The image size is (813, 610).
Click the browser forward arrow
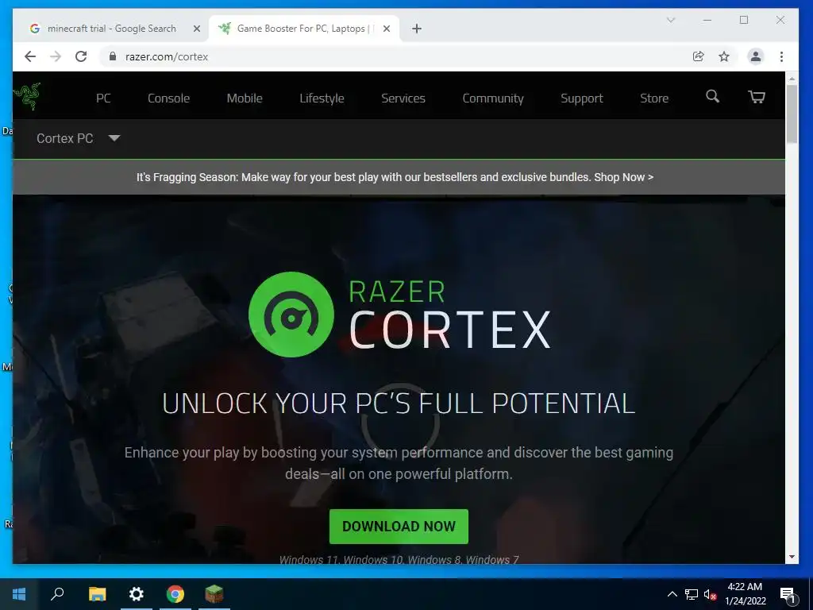56,56
